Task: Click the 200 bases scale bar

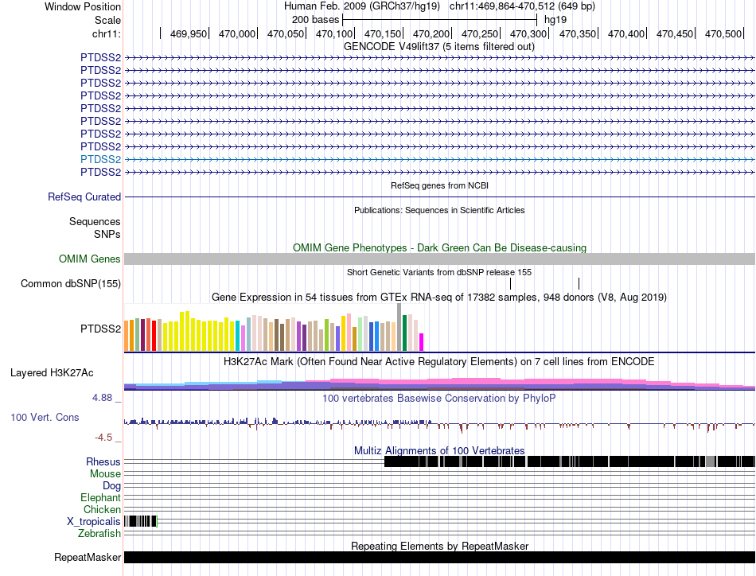Action: click(439, 20)
